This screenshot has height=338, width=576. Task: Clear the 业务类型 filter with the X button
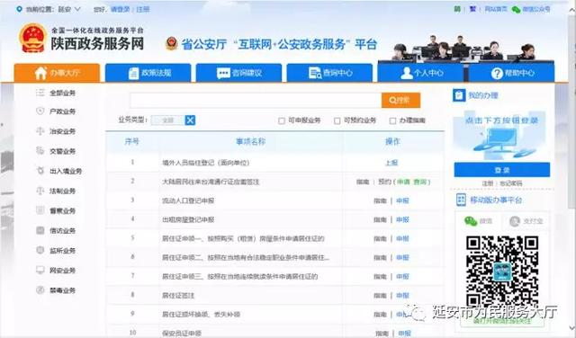190,120
